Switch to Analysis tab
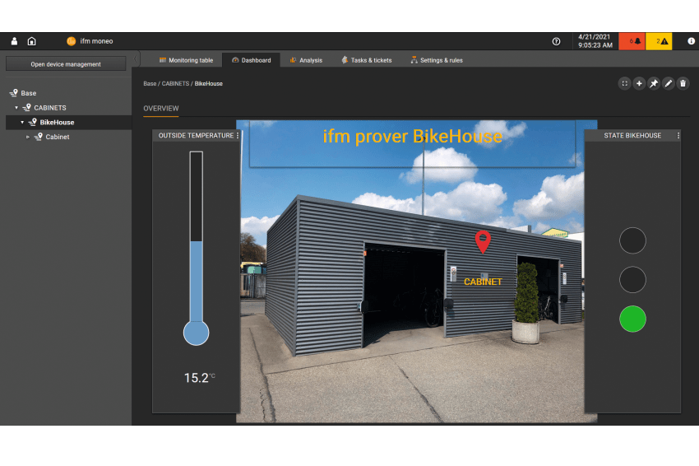Screen dimensions: 699x466 [x=306, y=60]
